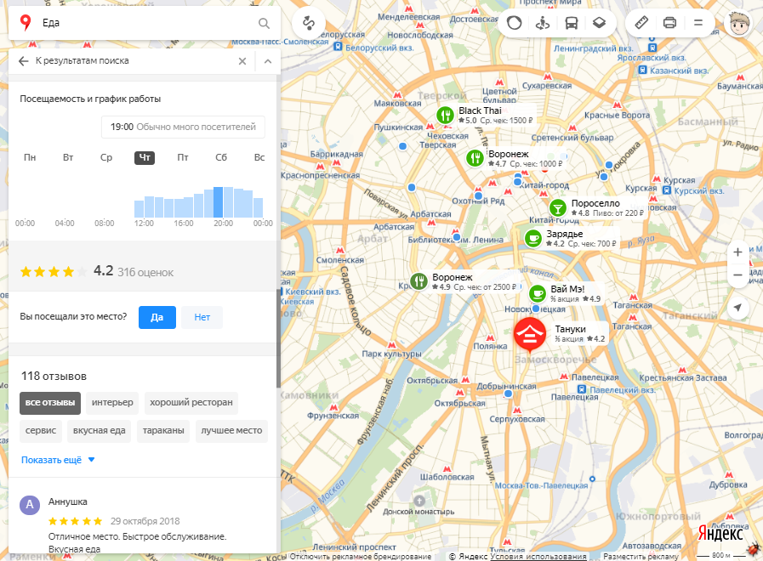Open reviewer Аннушка's avatar
The width and height of the screenshot is (763, 561).
30,505
